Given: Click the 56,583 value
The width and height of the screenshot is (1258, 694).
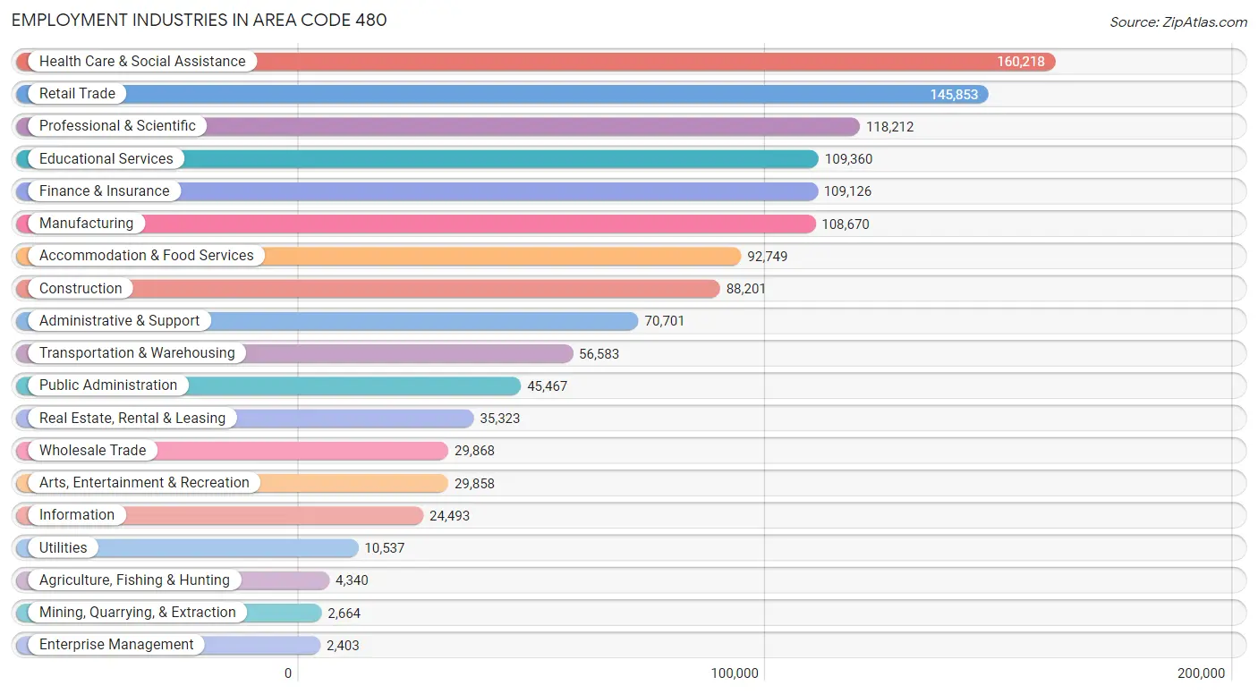Looking at the screenshot, I should 599,354.
